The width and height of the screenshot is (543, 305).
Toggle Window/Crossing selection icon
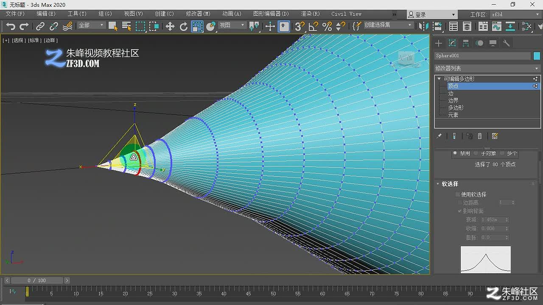(154, 26)
